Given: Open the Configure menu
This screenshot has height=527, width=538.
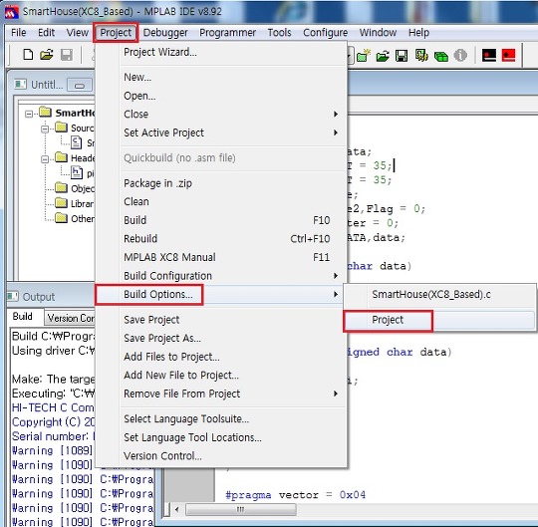Looking at the screenshot, I should pos(325,33).
